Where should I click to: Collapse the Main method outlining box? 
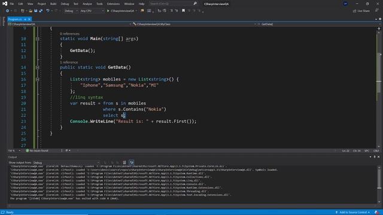(37, 39)
